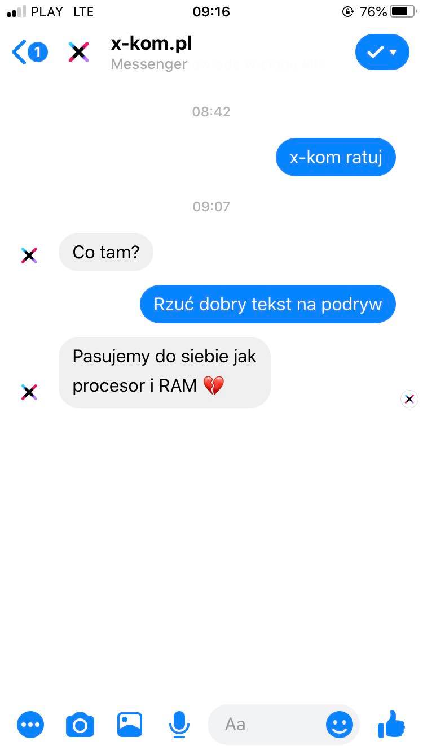Tap the x-kom.pl conversation title

point(152,44)
